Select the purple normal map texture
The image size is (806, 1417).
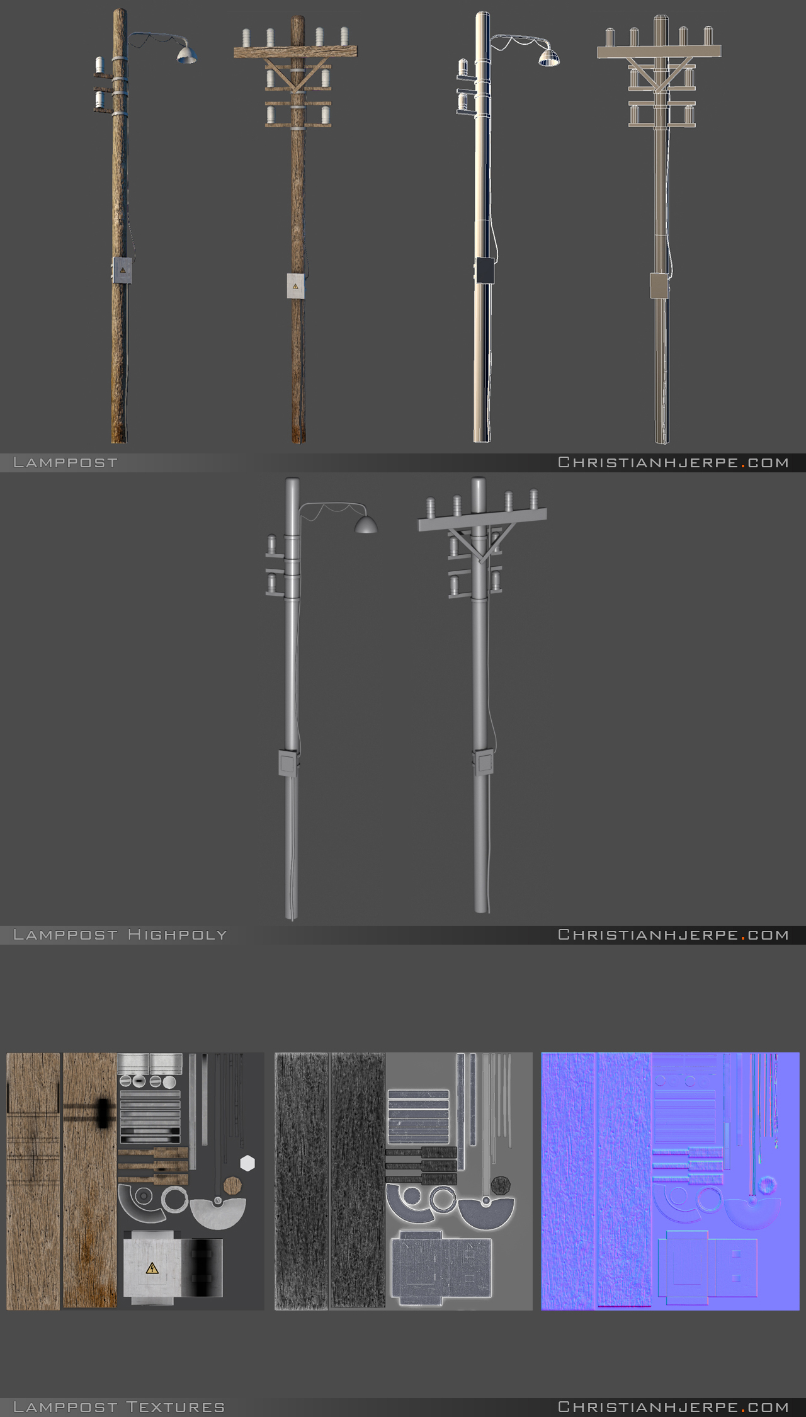pos(670,1181)
